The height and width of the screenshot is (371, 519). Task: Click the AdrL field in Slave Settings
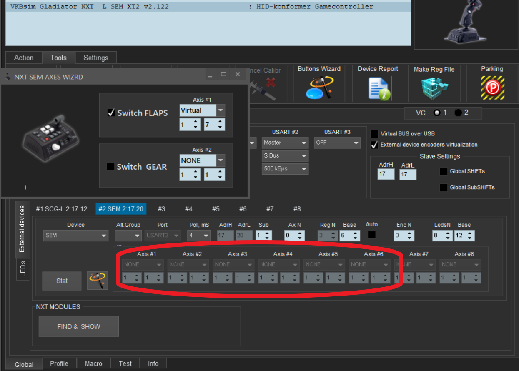click(408, 174)
